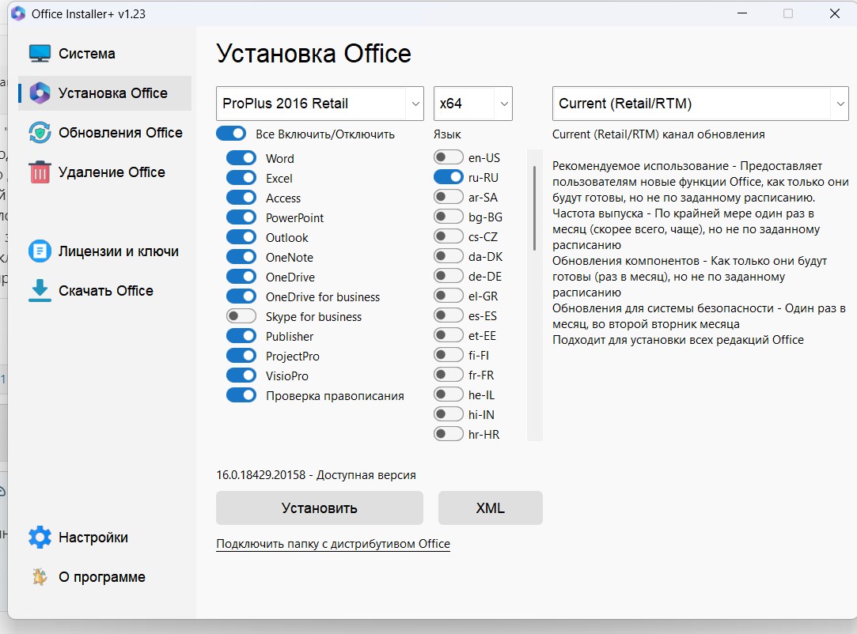The height and width of the screenshot is (634, 857).
Task: Click the Обновления Office shield icon
Action: [40, 133]
